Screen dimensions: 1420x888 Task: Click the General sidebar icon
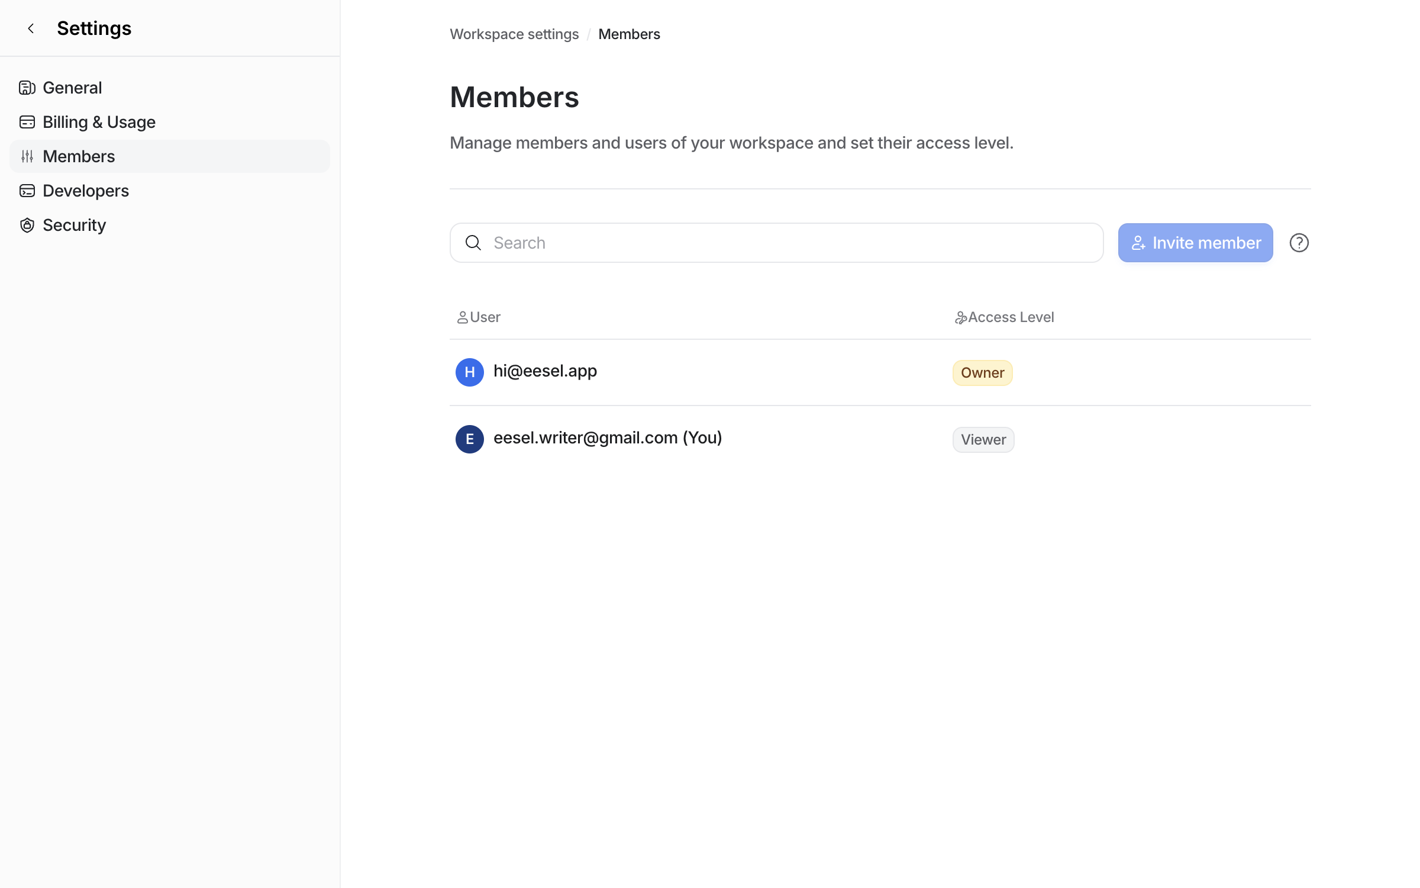[x=27, y=88]
